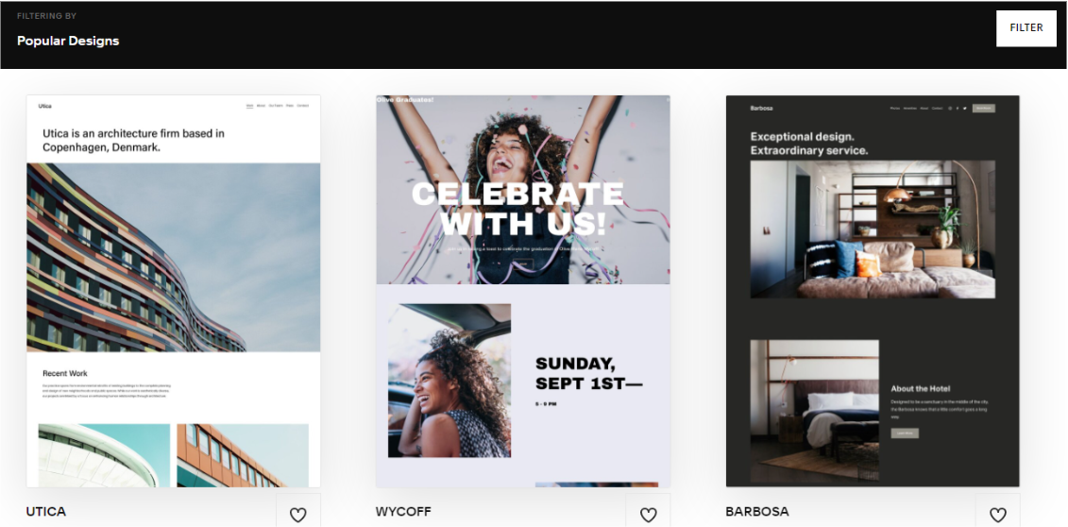Select the UTICA template name

point(46,511)
